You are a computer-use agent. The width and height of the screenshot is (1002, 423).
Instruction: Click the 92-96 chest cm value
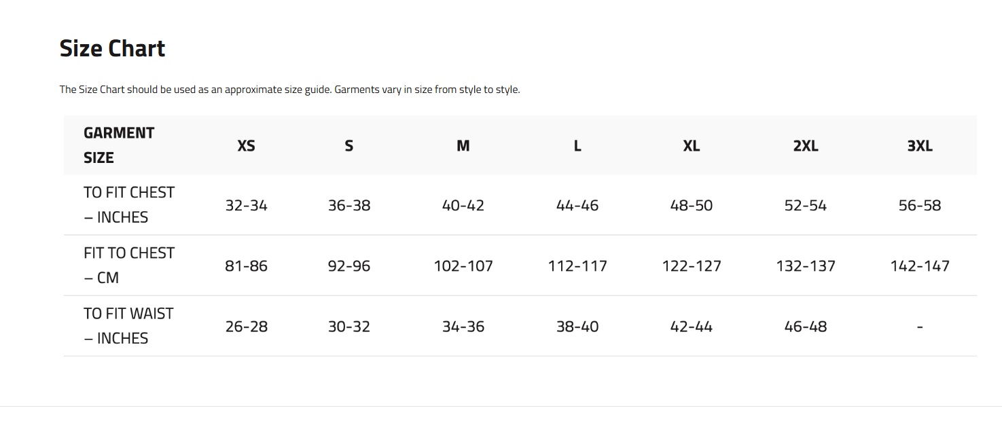(x=349, y=266)
